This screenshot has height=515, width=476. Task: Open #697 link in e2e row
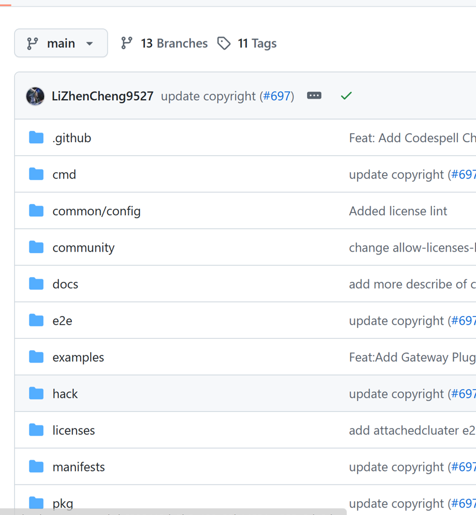(x=464, y=321)
